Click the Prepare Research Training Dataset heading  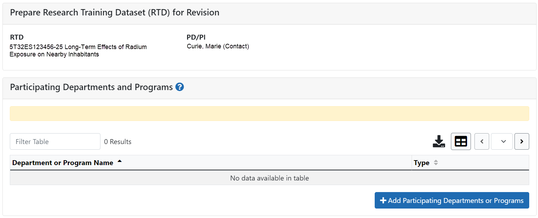[114, 13]
